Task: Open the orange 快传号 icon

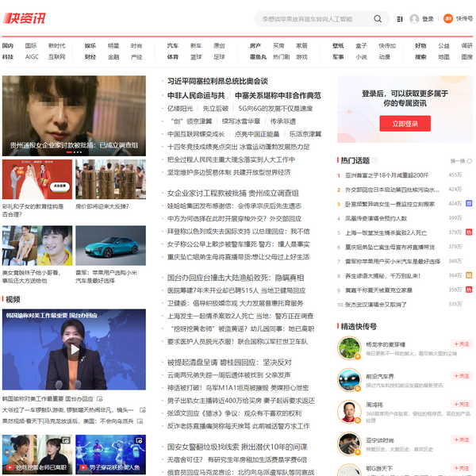Action: click(x=448, y=19)
